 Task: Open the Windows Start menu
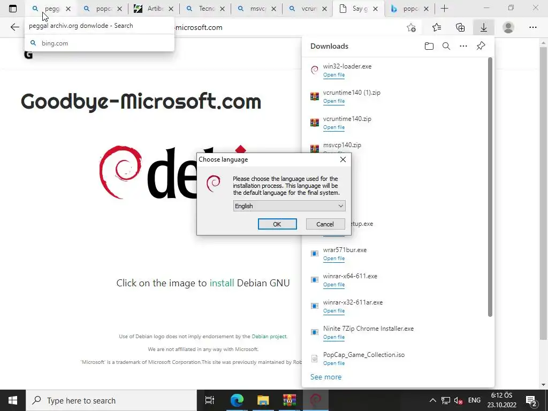pos(13,400)
